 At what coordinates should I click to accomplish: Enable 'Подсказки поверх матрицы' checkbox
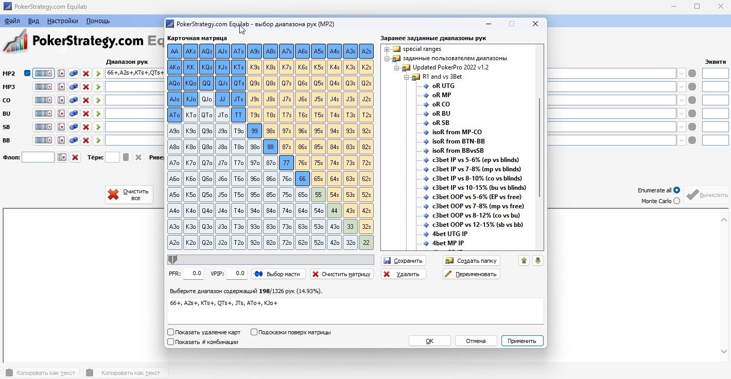coord(254,332)
